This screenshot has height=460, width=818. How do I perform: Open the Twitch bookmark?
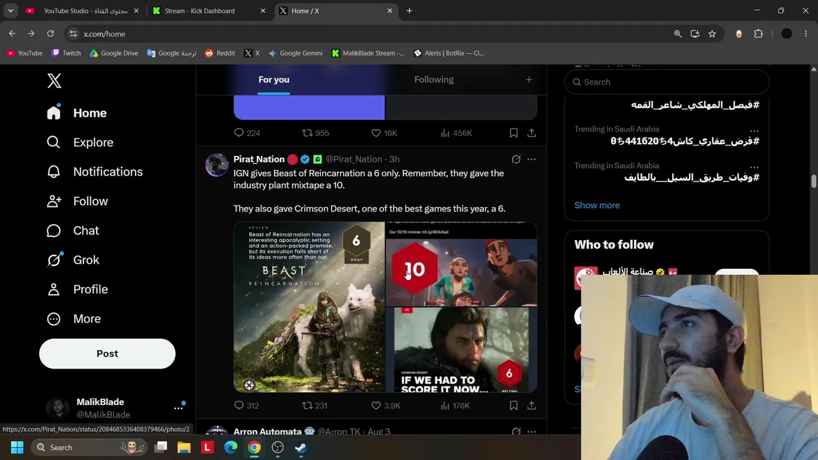tap(66, 53)
